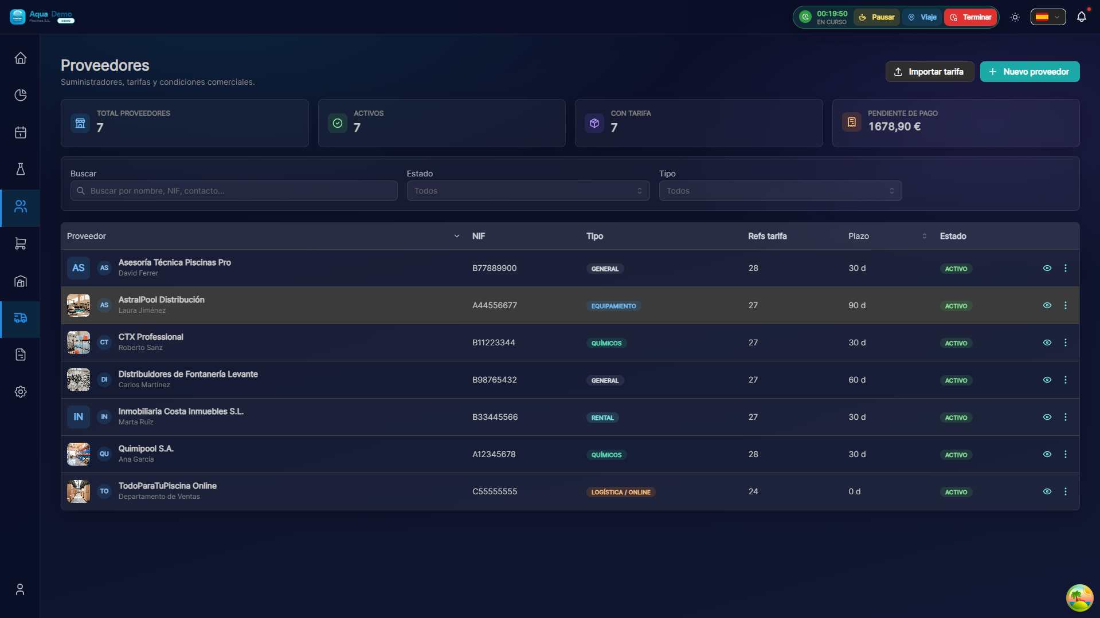
Task: Open more options for Inmobiliaria Costa Inmuebles
Action: point(1066,417)
